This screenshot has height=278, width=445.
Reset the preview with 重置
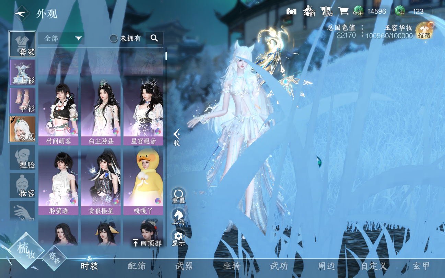click(178, 196)
